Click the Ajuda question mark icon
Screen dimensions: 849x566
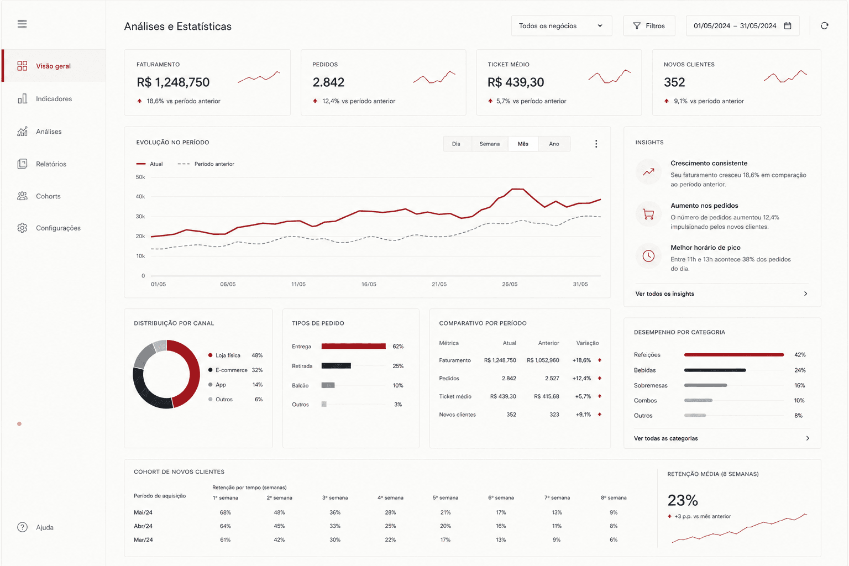point(22,527)
